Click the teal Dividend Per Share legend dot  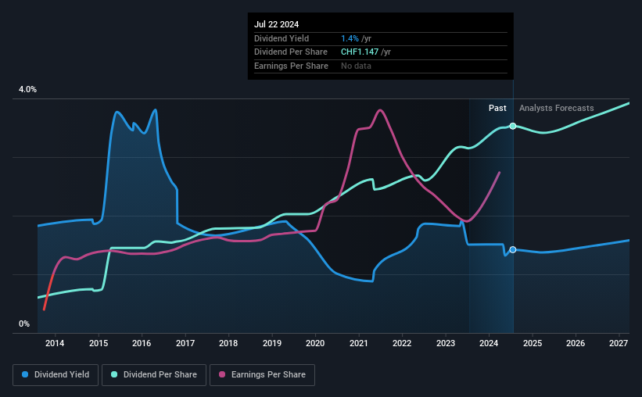pos(114,374)
